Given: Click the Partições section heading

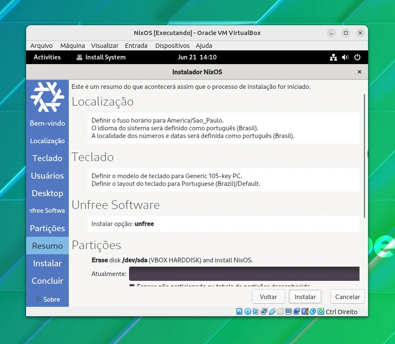Looking at the screenshot, I should click(96, 245).
